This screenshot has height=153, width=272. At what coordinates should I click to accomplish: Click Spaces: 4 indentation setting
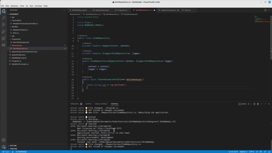tap(244, 152)
